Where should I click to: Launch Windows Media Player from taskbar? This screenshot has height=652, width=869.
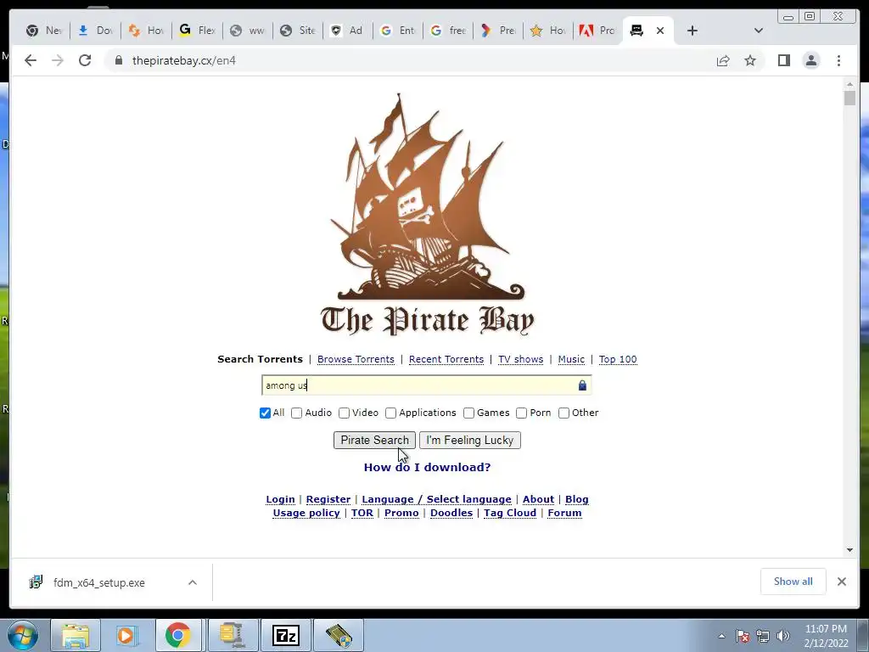[x=126, y=635]
